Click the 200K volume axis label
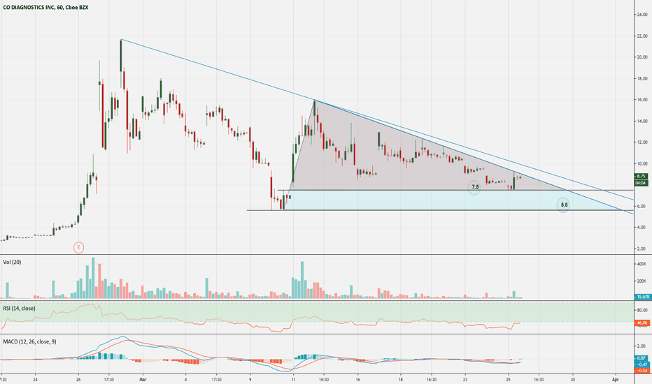Image resolution: width=652 pixels, height=384 pixels. click(x=642, y=281)
